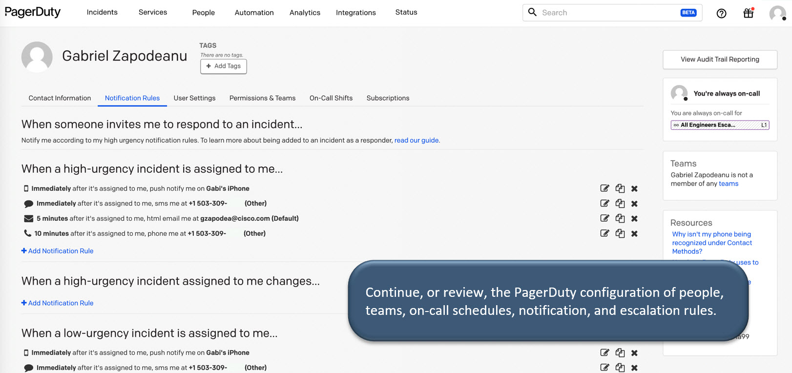Edit the low-urgency SMS rule
Screen dimensions: 792x373
(x=604, y=368)
